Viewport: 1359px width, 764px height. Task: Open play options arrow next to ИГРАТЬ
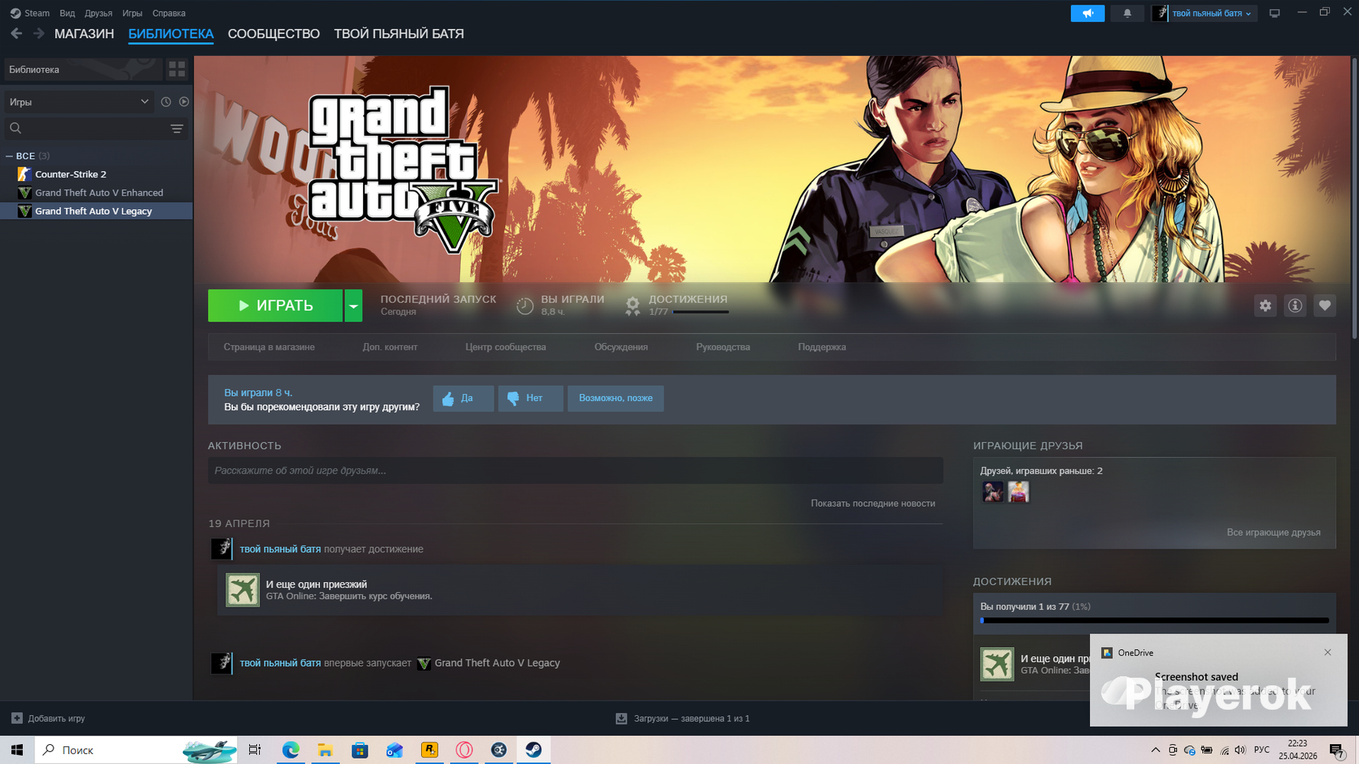tap(353, 306)
